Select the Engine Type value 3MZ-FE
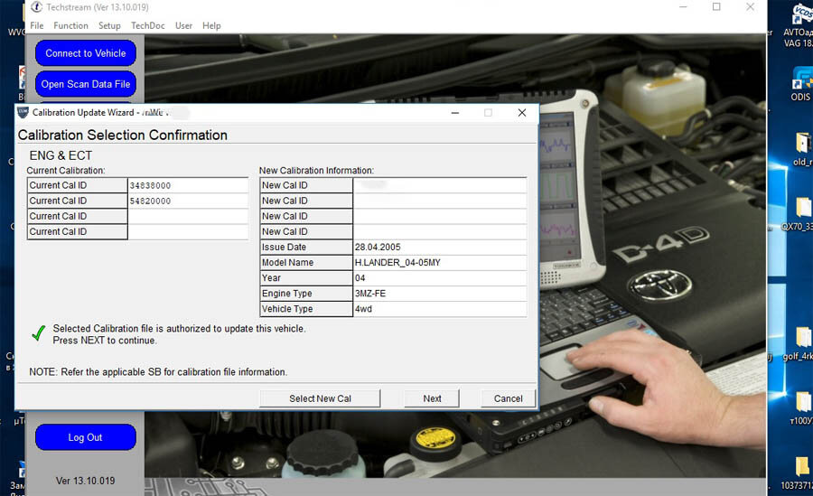 tap(370, 294)
